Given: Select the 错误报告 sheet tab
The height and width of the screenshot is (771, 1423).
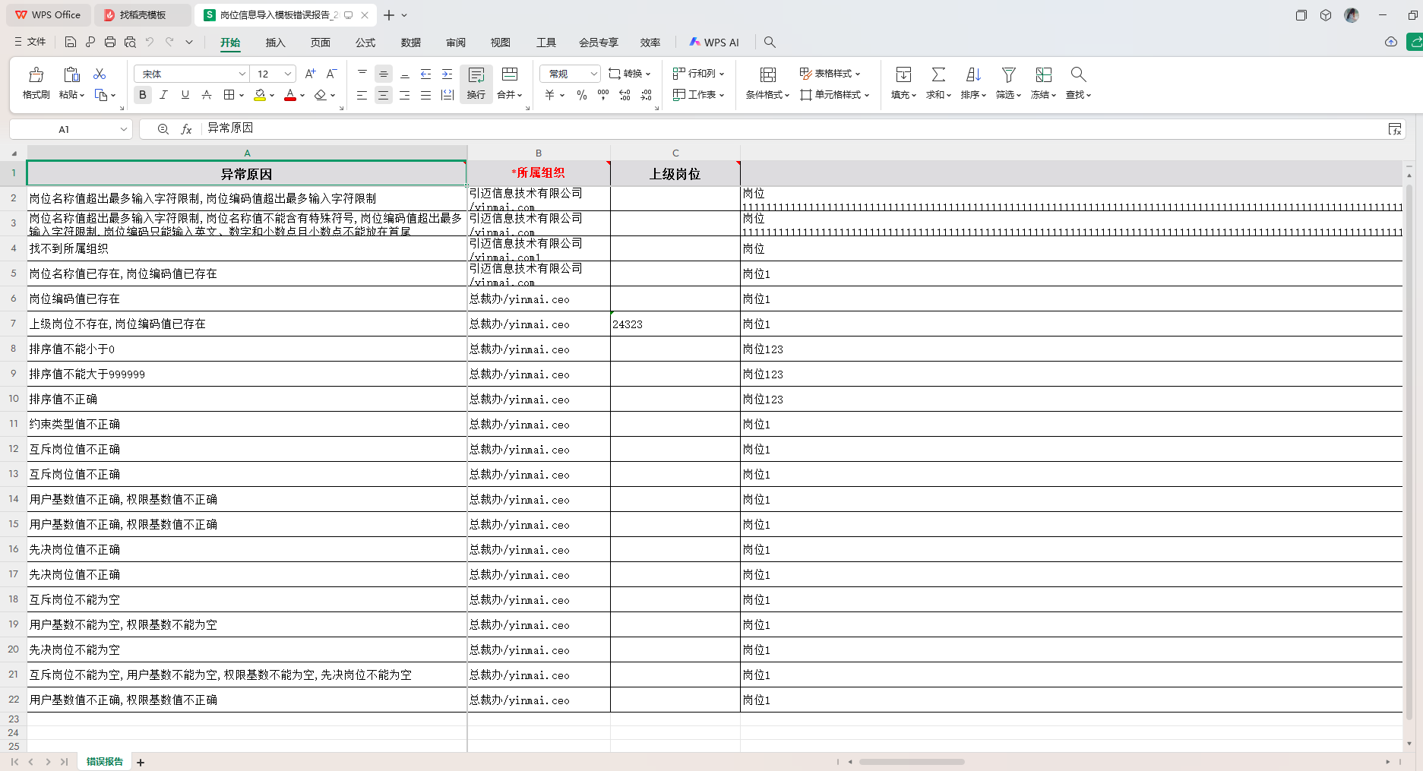Looking at the screenshot, I should pos(105,761).
